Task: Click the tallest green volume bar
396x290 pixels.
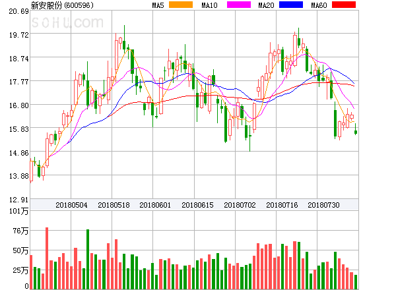Action: click(x=88, y=259)
